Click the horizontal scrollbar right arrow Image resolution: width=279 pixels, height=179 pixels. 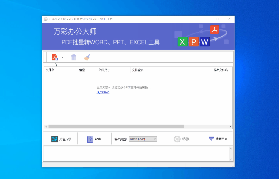[230, 126]
